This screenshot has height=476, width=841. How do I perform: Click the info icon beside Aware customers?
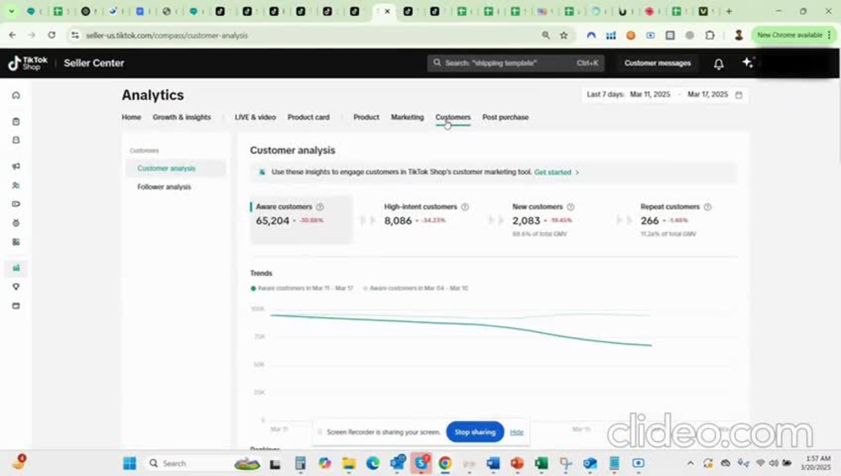pos(320,207)
